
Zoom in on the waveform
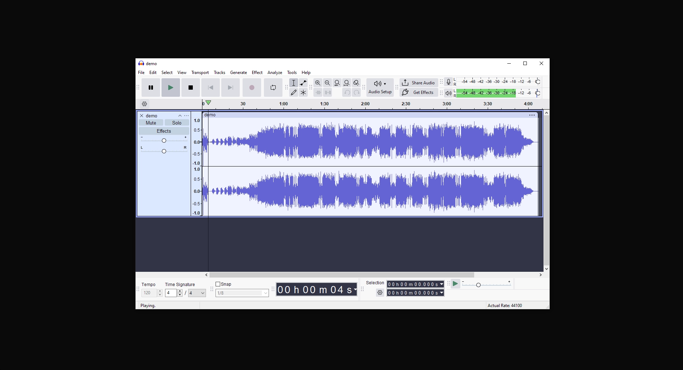(x=318, y=83)
